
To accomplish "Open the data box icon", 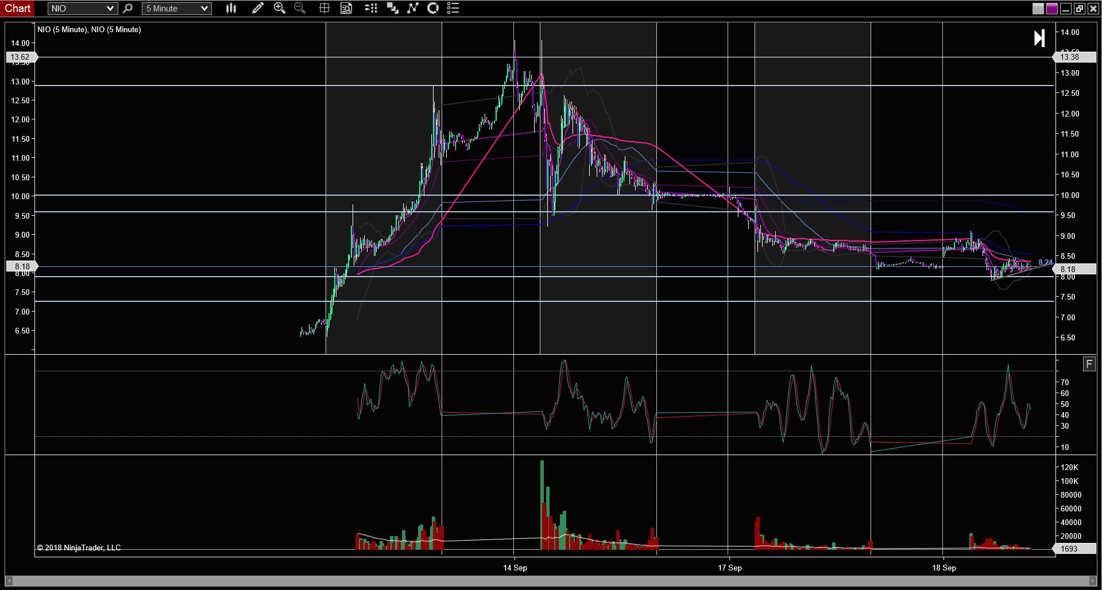I will 346,8.
